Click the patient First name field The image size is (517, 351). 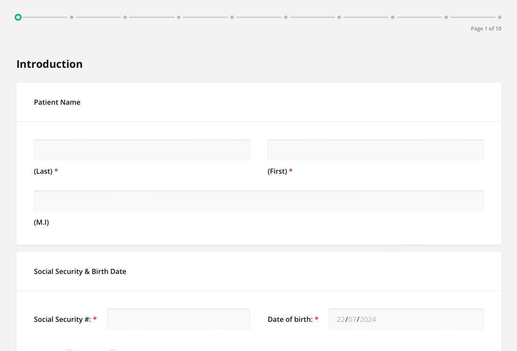375,150
